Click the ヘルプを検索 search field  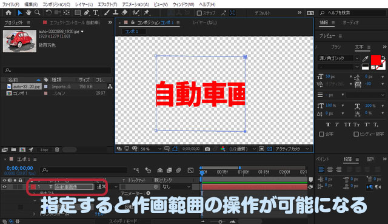click(x=353, y=13)
